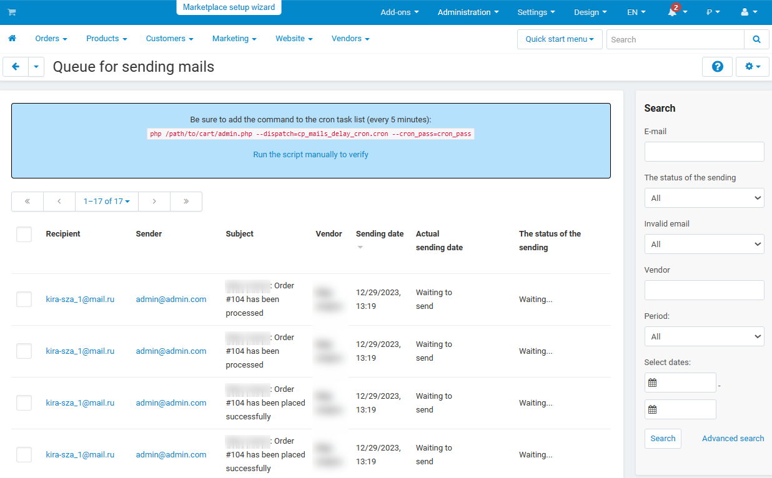Open the Settings menu
Image resolution: width=772 pixels, height=478 pixels.
click(x=537, y=12)
